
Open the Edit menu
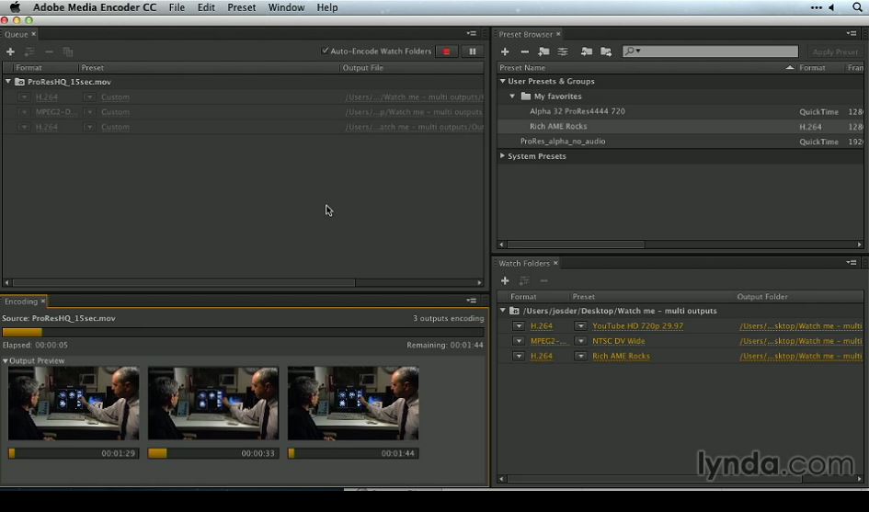pos(206,7)
